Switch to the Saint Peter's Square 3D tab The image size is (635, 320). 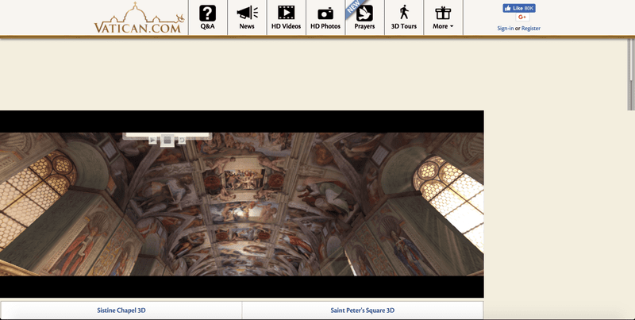(x=363, y=310)
